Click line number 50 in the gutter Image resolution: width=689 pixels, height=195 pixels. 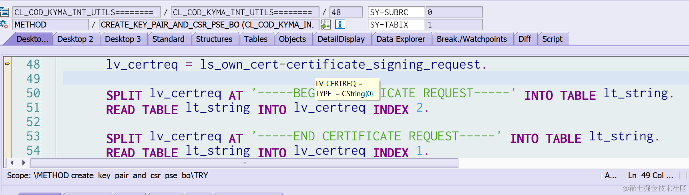tap(33, 93)
